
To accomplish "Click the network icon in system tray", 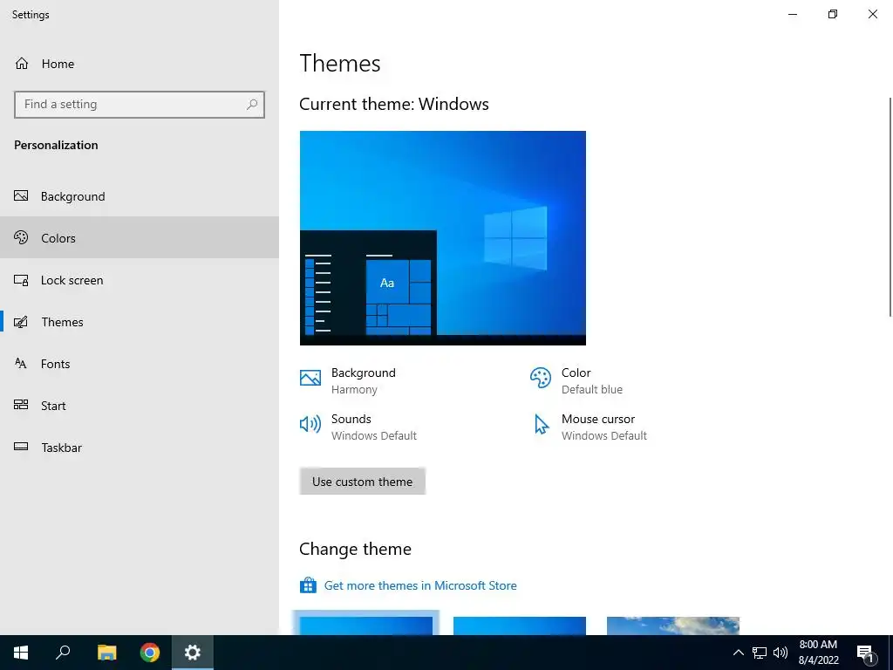I will 760,653.
